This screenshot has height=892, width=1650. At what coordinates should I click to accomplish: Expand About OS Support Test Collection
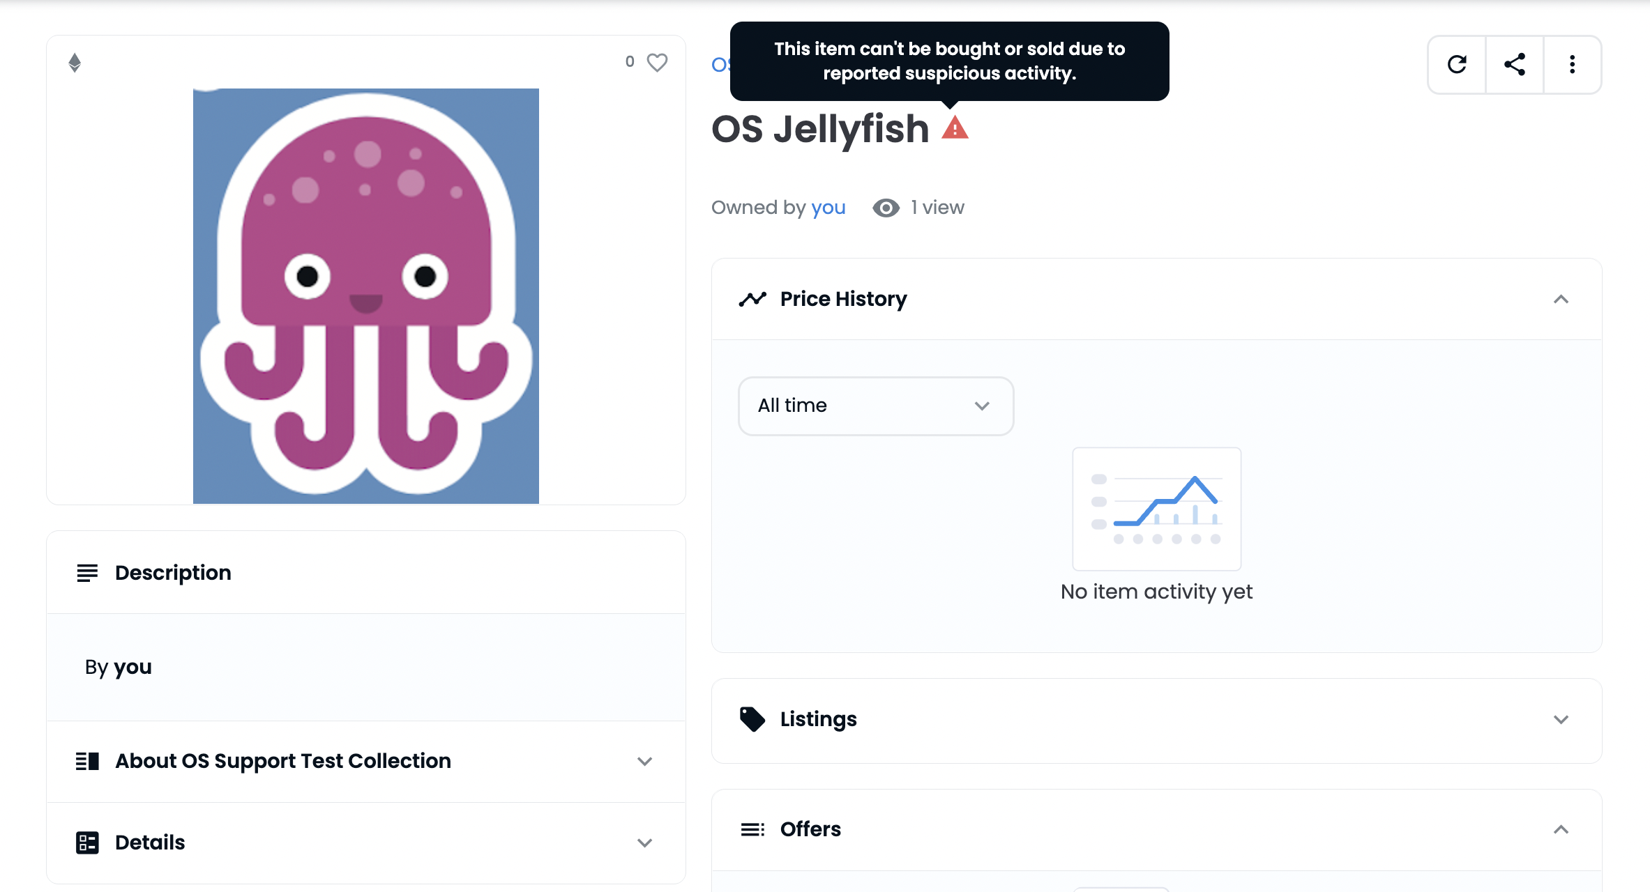point(644,761)
